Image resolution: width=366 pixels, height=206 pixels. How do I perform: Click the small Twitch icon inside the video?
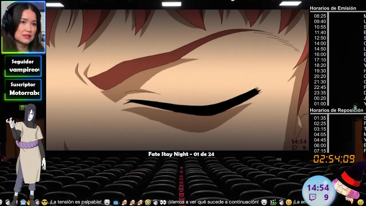click(295, 148)
